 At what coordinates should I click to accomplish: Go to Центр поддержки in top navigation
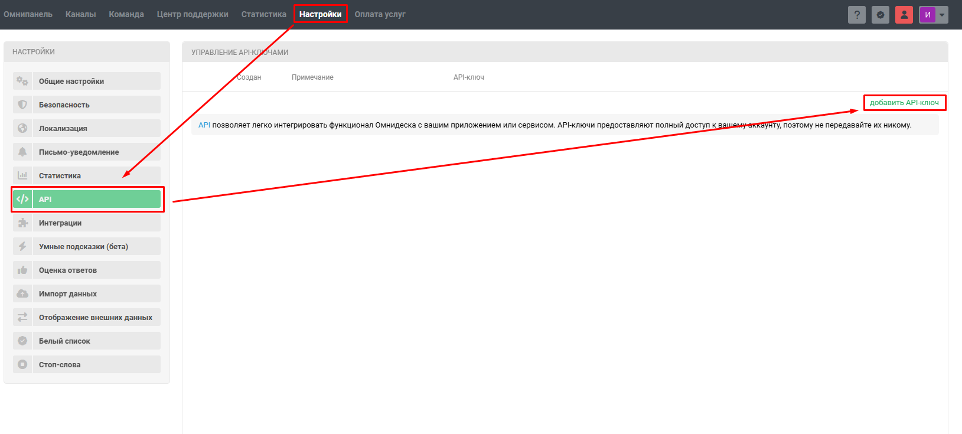pyautogui.click(x=193, y=14)
